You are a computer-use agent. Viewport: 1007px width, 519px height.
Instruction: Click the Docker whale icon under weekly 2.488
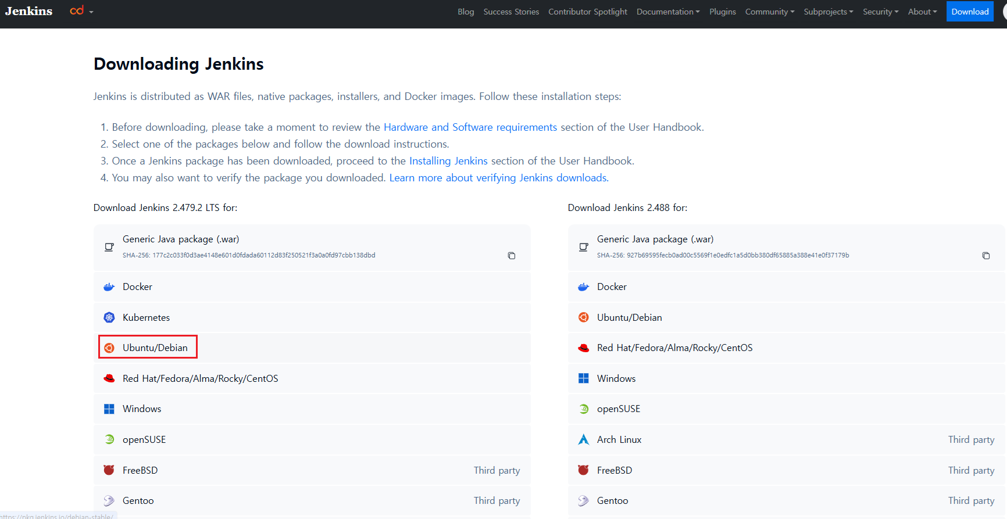coord(584,287)
